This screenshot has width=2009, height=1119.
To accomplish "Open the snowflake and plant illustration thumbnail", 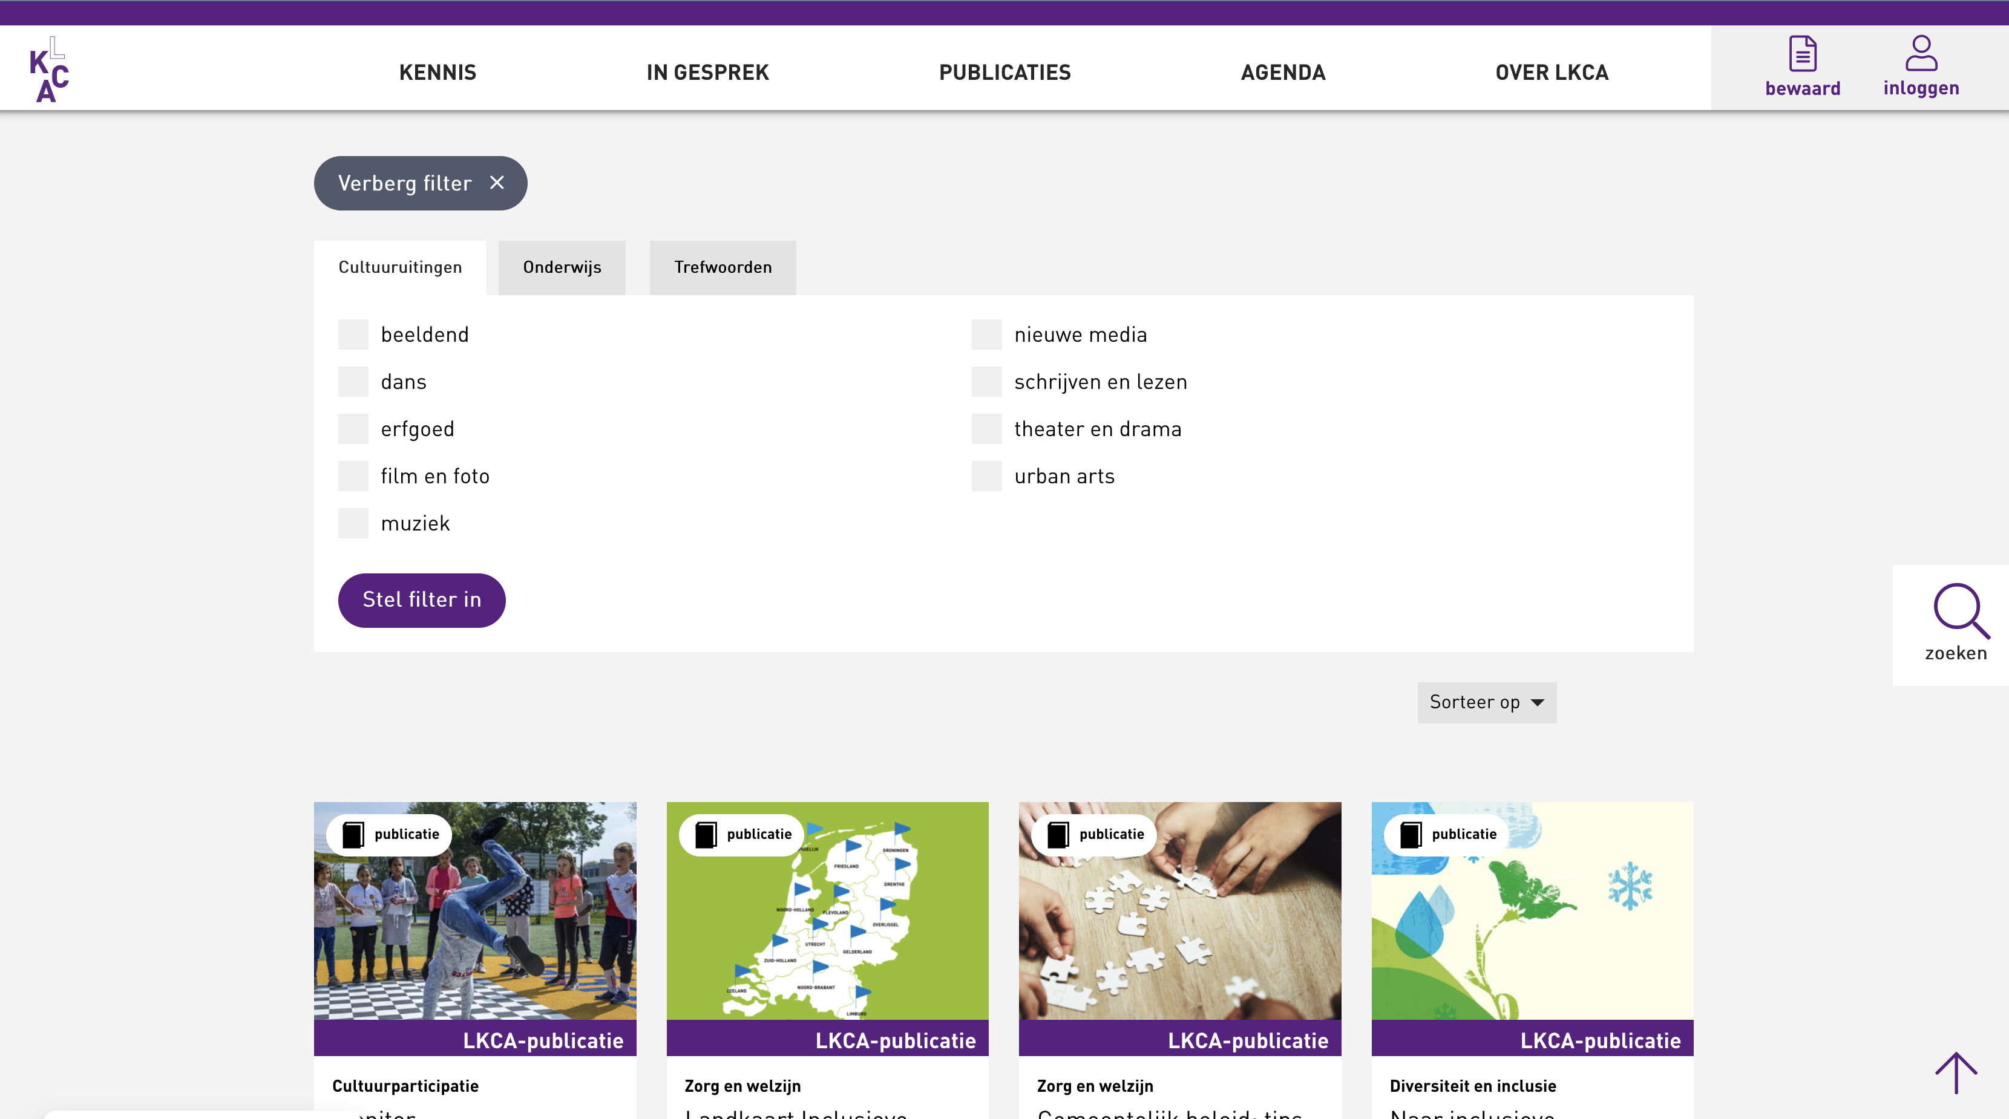I will point(1533,910).
